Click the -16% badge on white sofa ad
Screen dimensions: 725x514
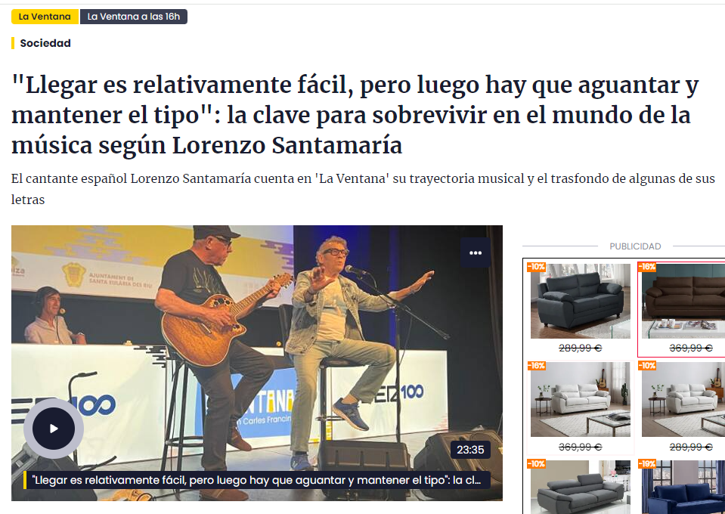pos(536,366)
